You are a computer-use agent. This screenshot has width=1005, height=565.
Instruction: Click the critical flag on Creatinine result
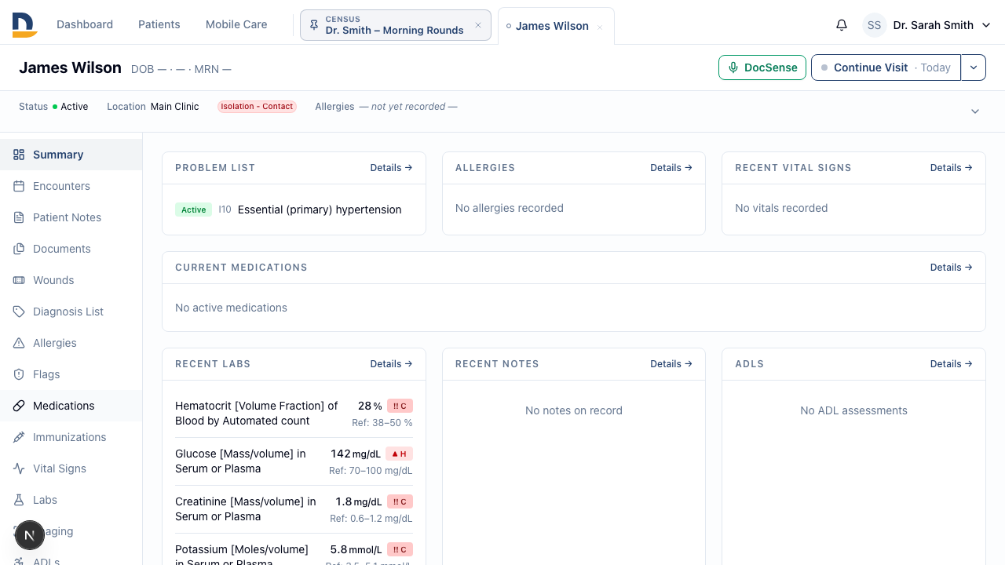point(400,501)
